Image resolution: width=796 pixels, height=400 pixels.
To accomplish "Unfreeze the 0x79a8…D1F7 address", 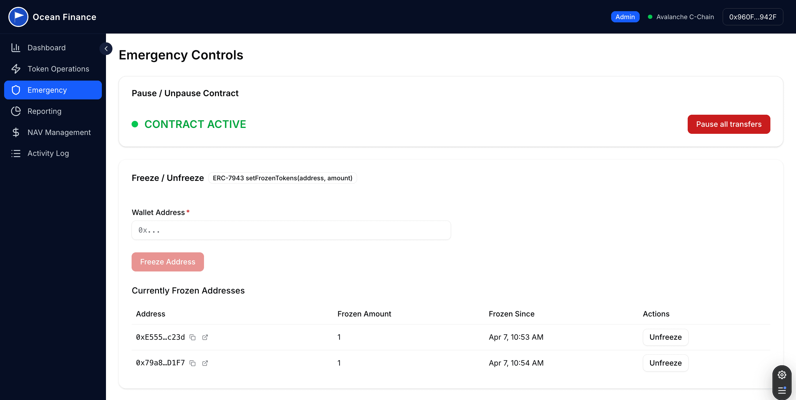I will pyautogui.click(x=665, y=363).
